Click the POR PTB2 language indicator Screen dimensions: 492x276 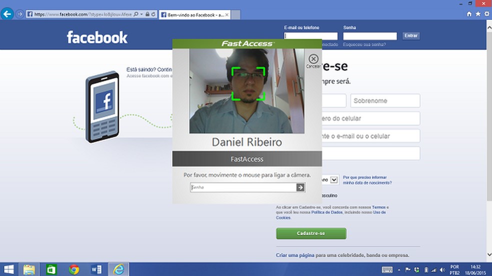[454, 269]
